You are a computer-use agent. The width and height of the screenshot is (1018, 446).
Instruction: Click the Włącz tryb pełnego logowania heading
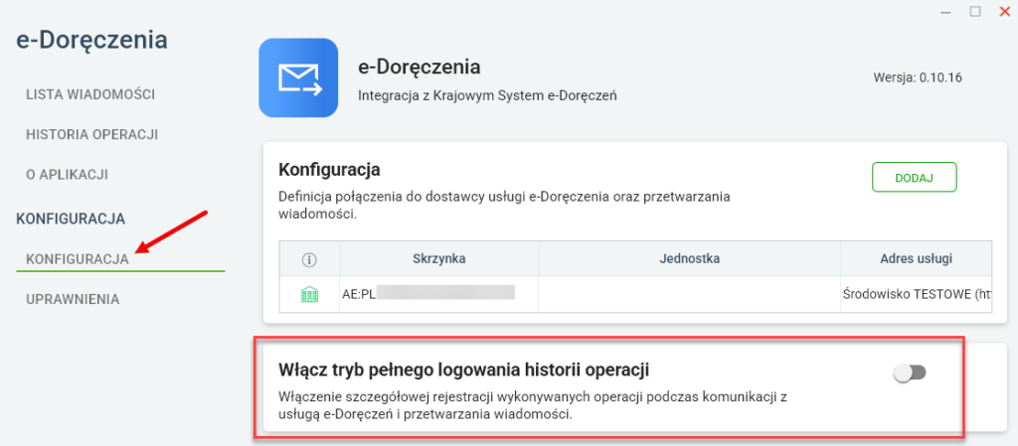tap(464, 370)
